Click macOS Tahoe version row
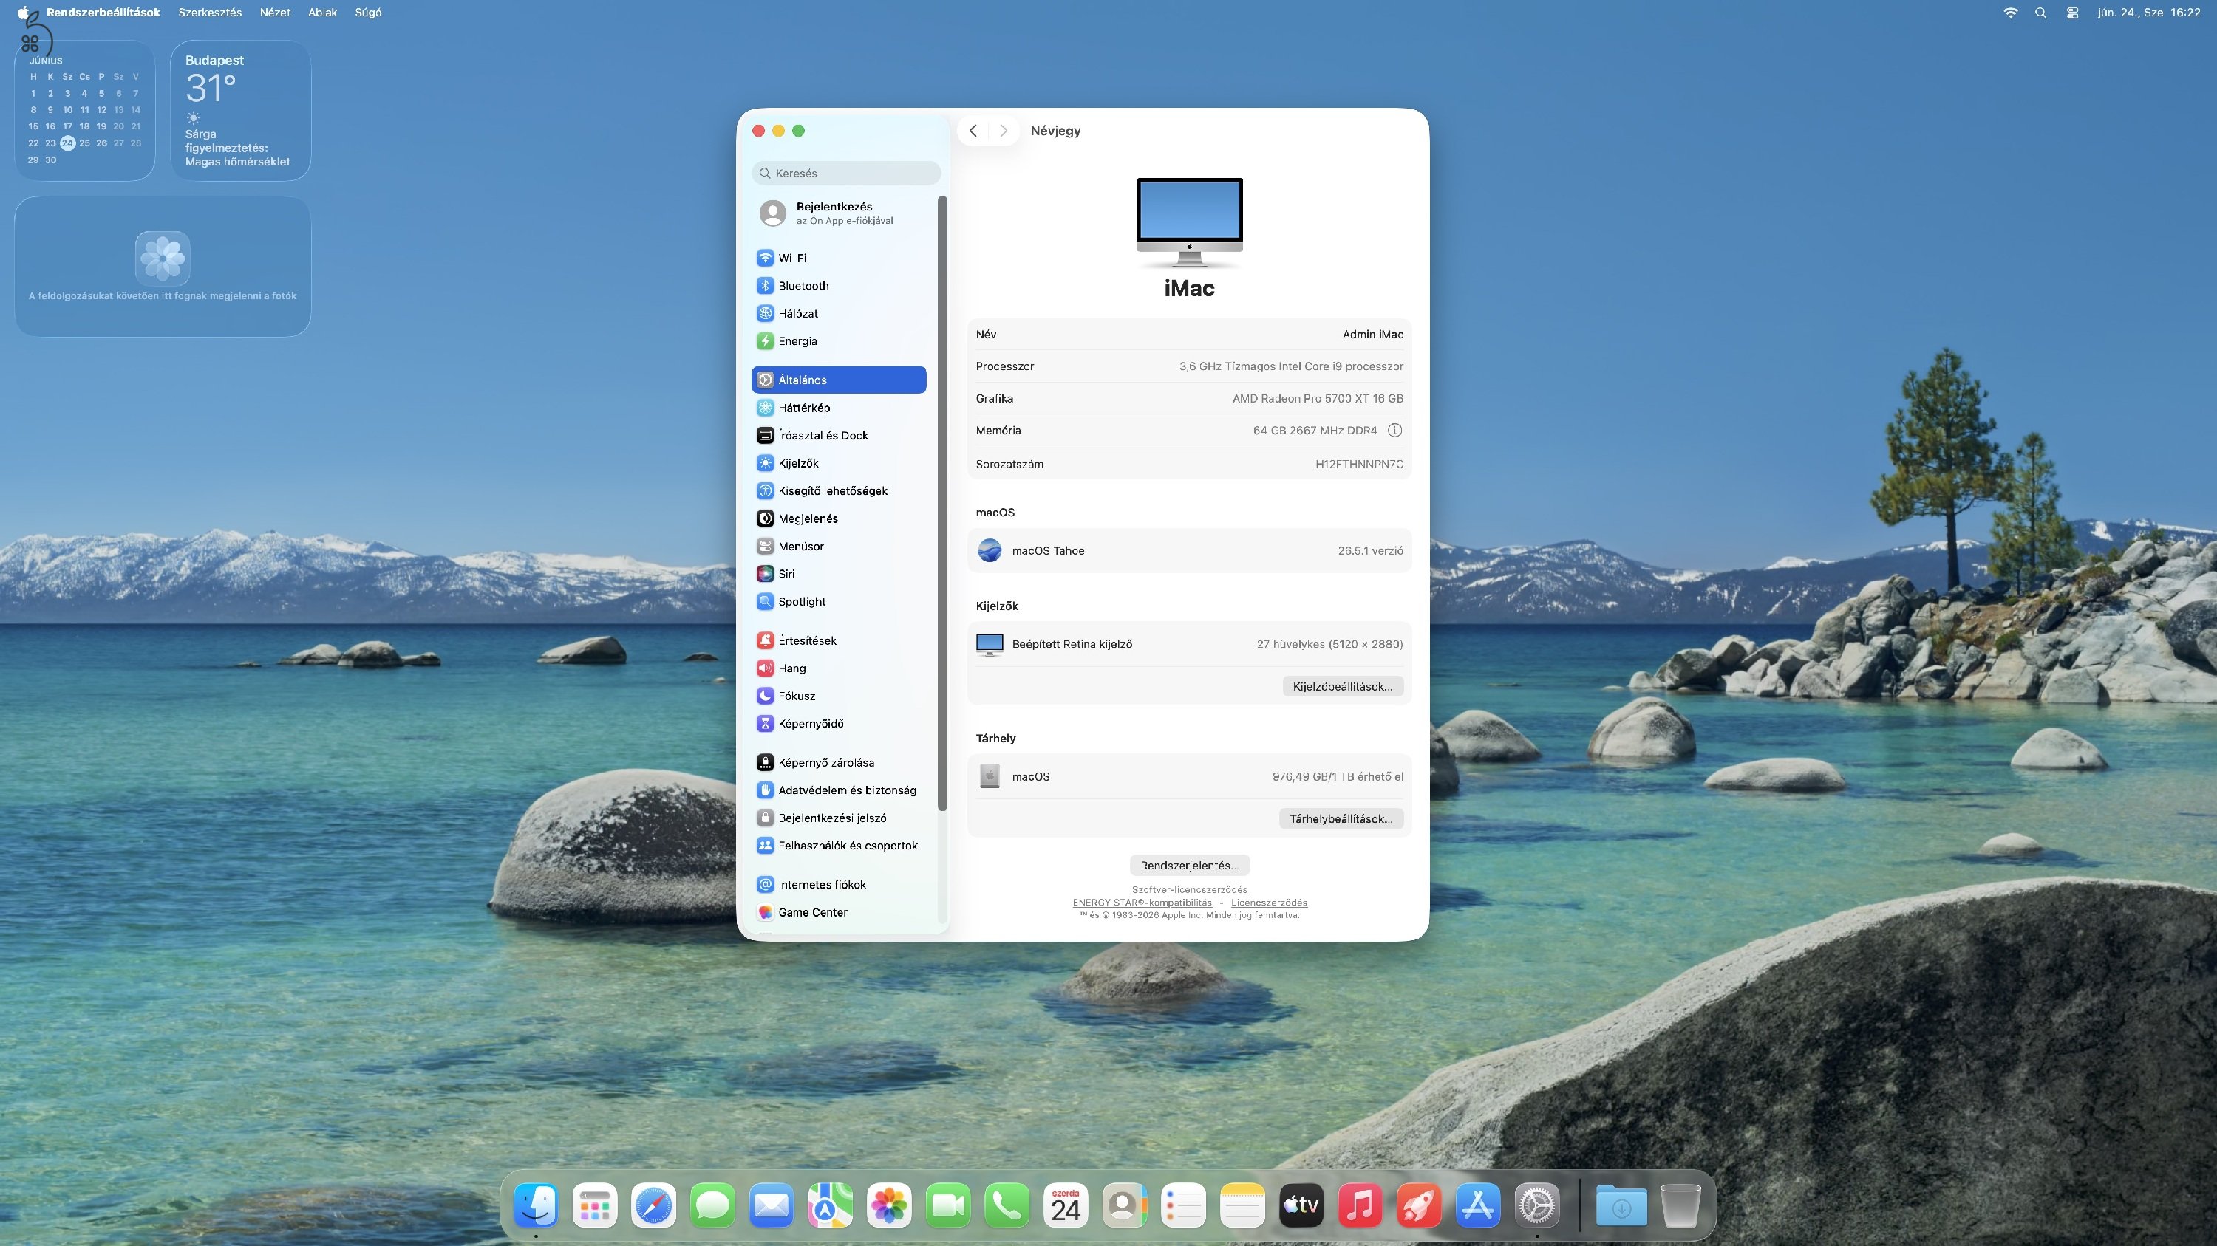2217x1246 pixels. pos(1189,550)
